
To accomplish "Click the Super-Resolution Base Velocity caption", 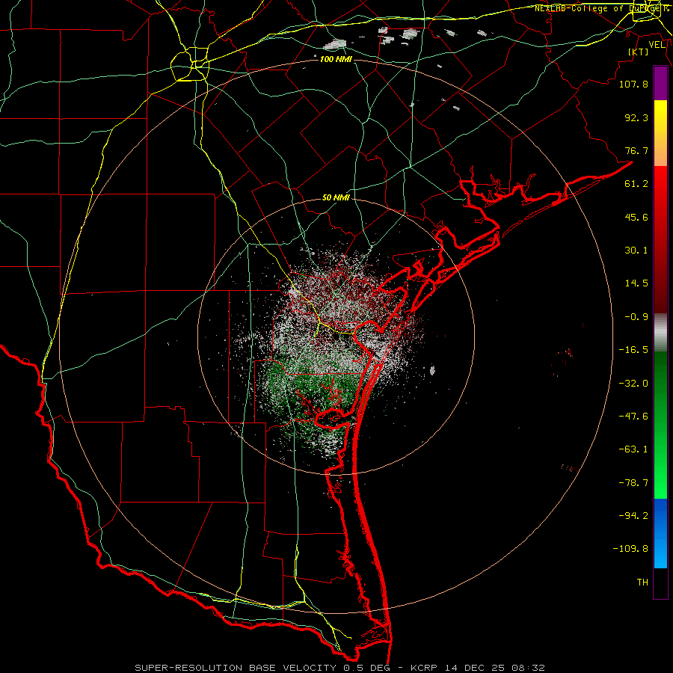I will [x=339, y=668].
